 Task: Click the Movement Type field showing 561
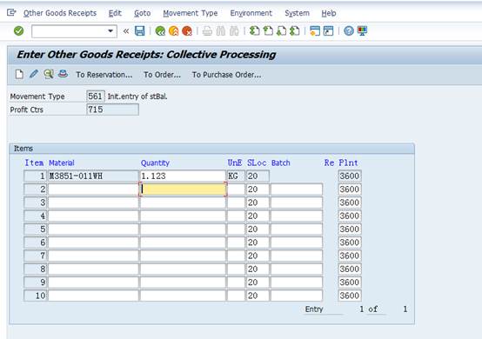coord(96,96)
